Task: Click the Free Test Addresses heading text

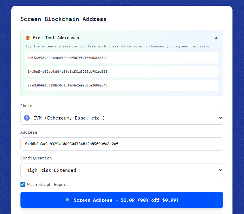Action: point(56,38)
